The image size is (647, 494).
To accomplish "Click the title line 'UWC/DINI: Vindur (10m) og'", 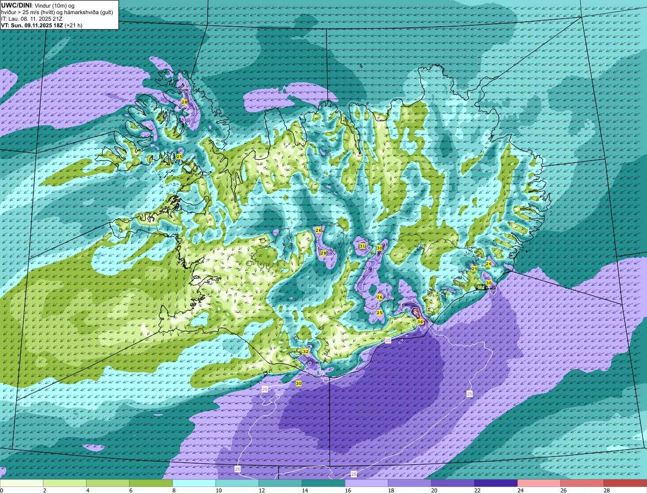I will pos(38,5).
